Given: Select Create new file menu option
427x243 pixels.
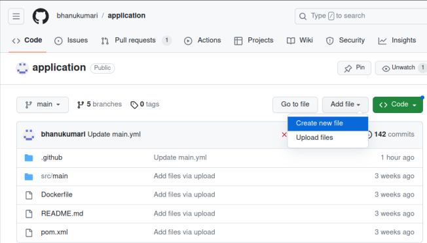Looking at the screenshot, I should pyautogui.click(x=327, y=123).
